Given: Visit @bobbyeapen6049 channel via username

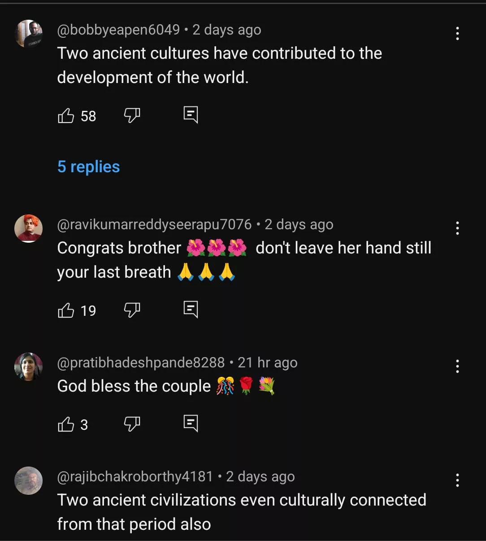Looking at the screenshot, I should (118, 30).
